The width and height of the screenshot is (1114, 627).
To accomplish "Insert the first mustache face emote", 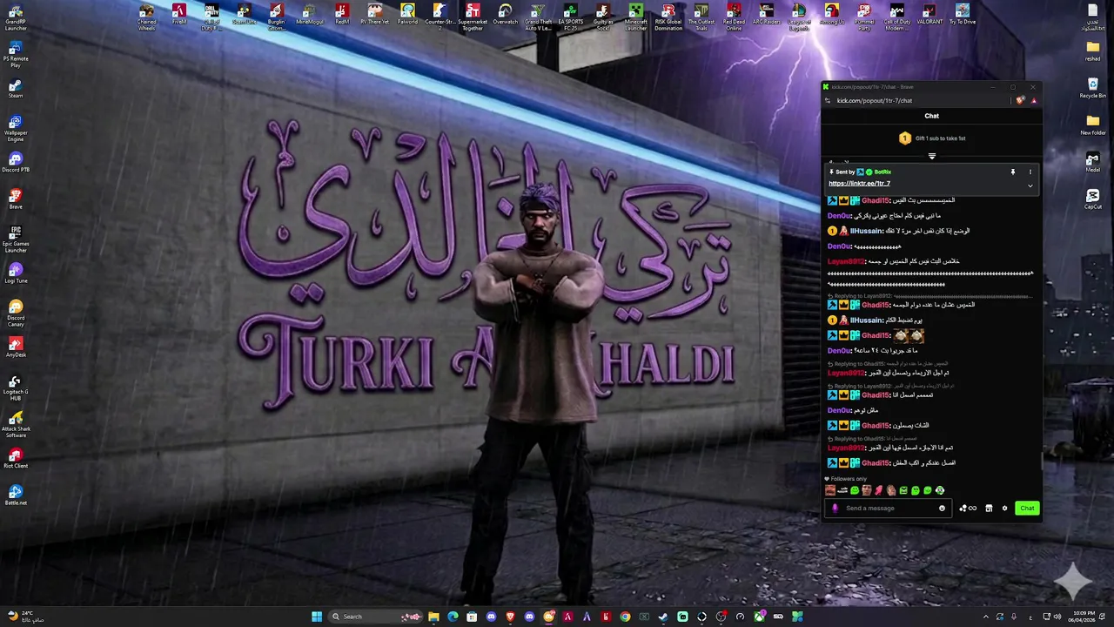I will coord(830,490).
